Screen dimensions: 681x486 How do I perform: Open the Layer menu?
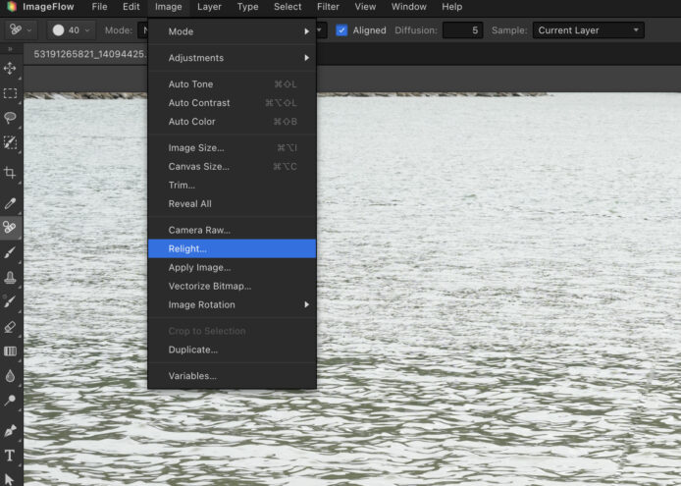coord(209,7)
